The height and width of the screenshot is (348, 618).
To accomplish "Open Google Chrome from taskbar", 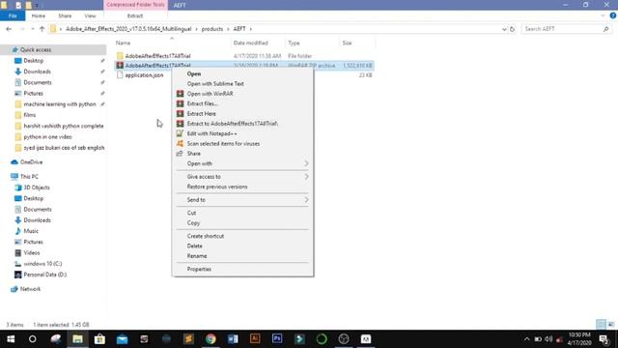I will coord(211,339).
